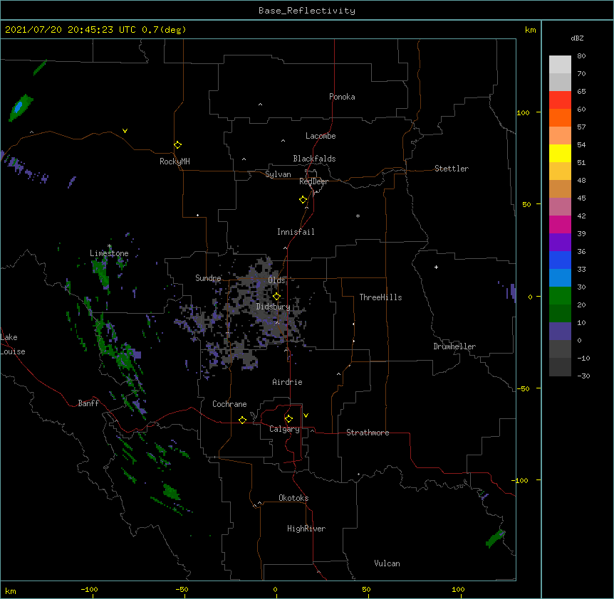The image size is (614, 599).
Task: Click the white 70-80 dBZ legend swatch
Action: 560,64
